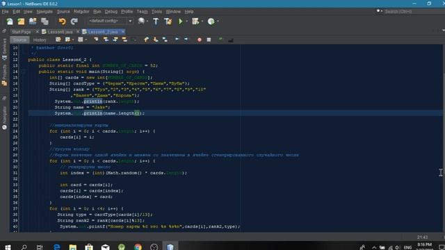Click the ENG language indicator in tray

point(408,247)
